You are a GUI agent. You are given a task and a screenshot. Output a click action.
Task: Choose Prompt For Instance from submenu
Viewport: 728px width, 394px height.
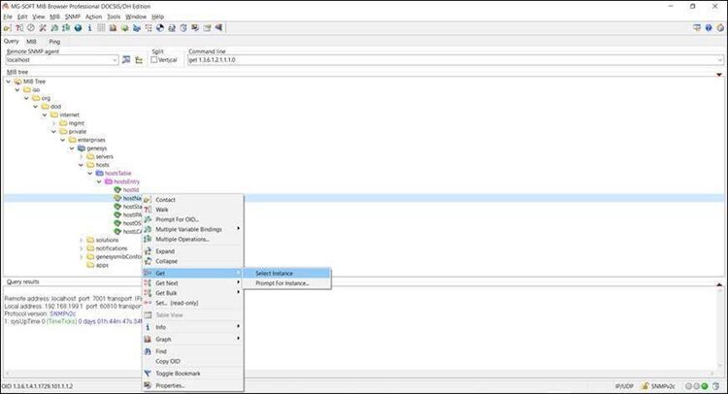(287, 283)
